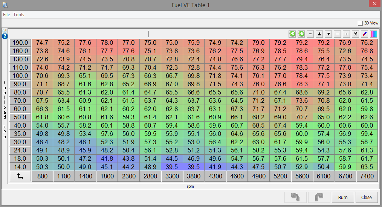Select cell with value 76.8

pos(367,51)
